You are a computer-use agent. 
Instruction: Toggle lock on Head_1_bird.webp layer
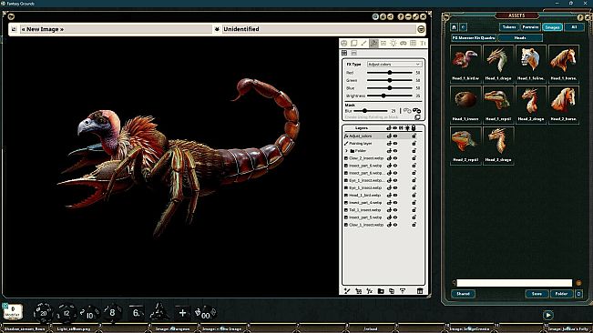tap(414, 196)
